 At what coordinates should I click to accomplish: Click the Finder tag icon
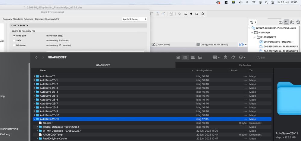233,57
